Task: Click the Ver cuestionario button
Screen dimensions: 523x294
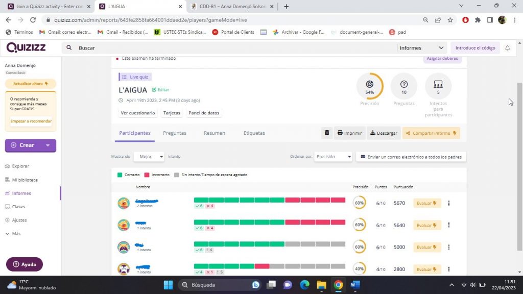Action: pyautogui.click(x=138, y=113)
